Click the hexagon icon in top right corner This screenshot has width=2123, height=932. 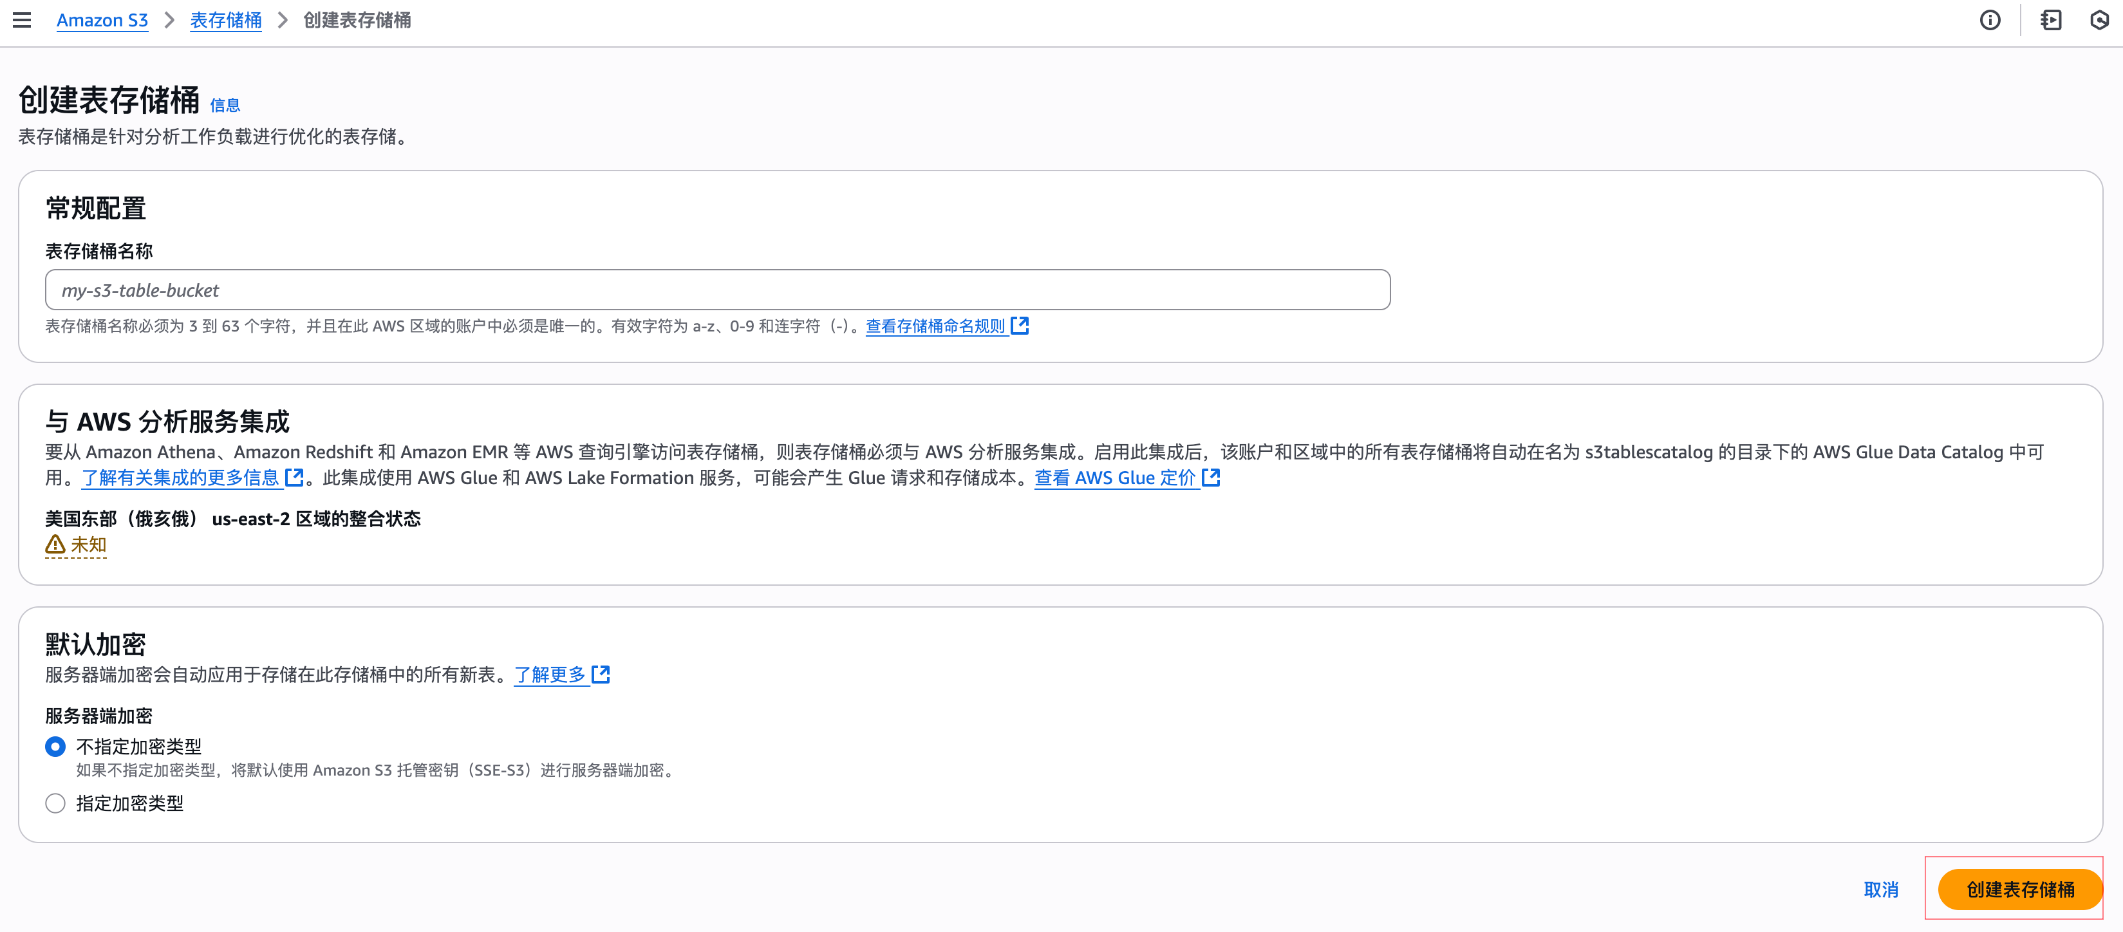coord(2100,20)
